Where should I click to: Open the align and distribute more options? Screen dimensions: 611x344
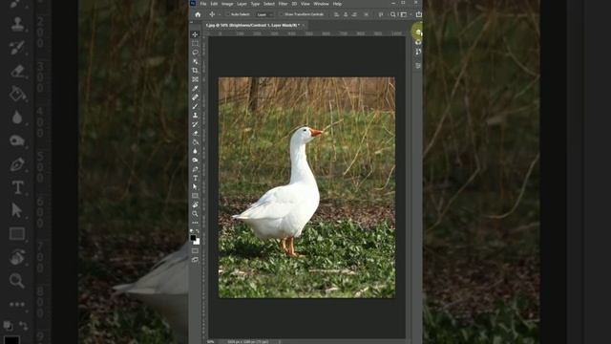(x=367, y=14)
